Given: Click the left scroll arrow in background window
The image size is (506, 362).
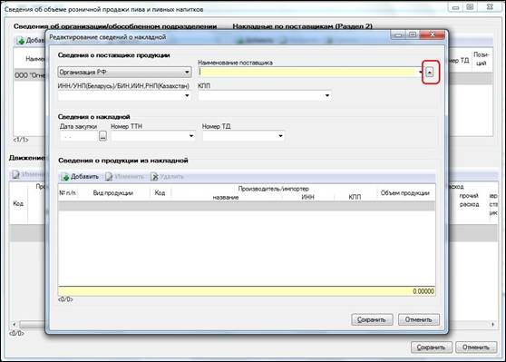Looking at the screenshot, I should pyautogui.click(x=14, y=324).
